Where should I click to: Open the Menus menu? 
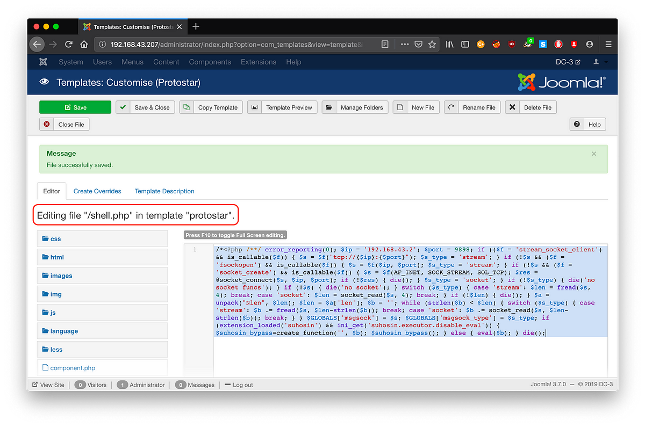(x=132, y=62)
